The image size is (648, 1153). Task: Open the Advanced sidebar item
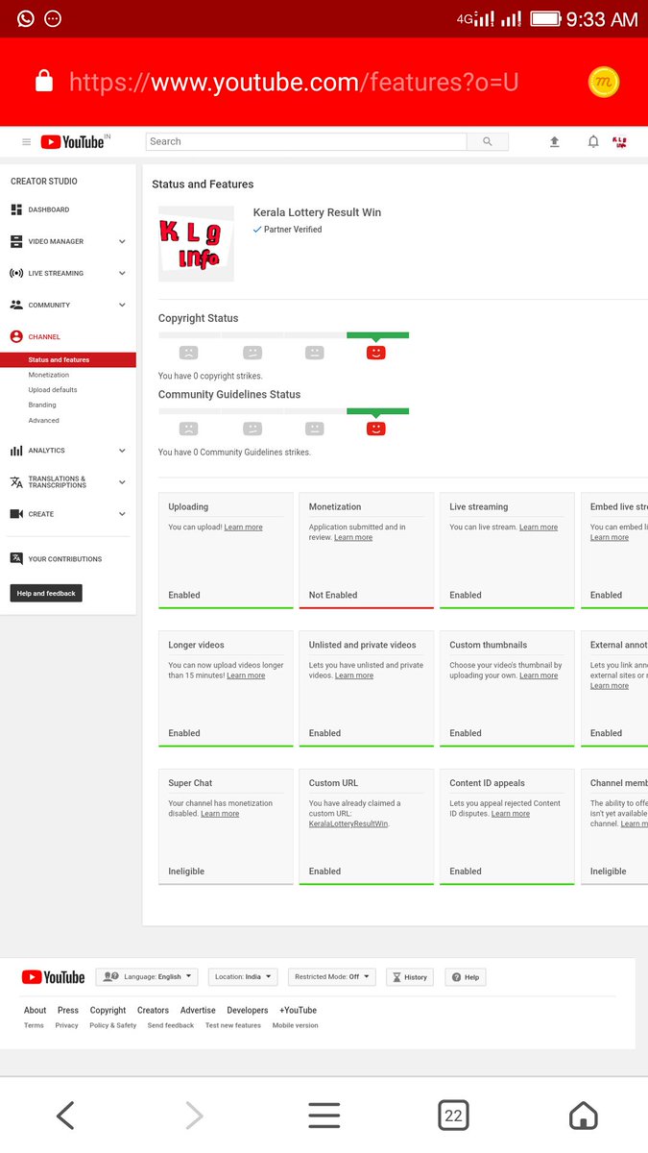[x=44, y=421]
